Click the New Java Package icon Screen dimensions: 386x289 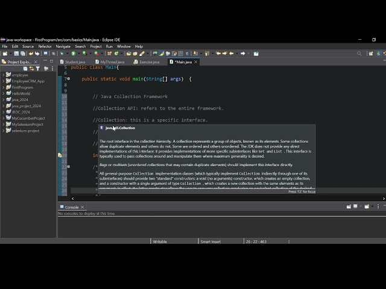pos(110,54)
